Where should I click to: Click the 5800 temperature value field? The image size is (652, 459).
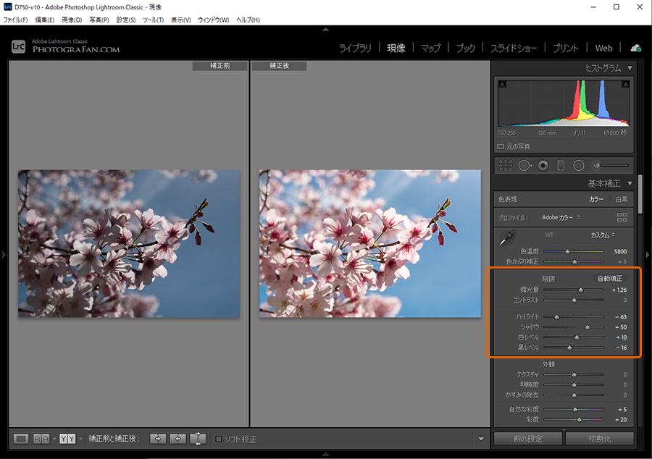tap(620, 251)
